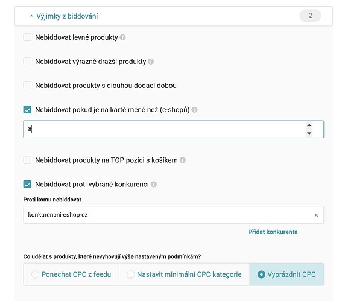Decrease e-shop count with down arrow
This screenshot has height=301, width=342.
pos(309,133)
